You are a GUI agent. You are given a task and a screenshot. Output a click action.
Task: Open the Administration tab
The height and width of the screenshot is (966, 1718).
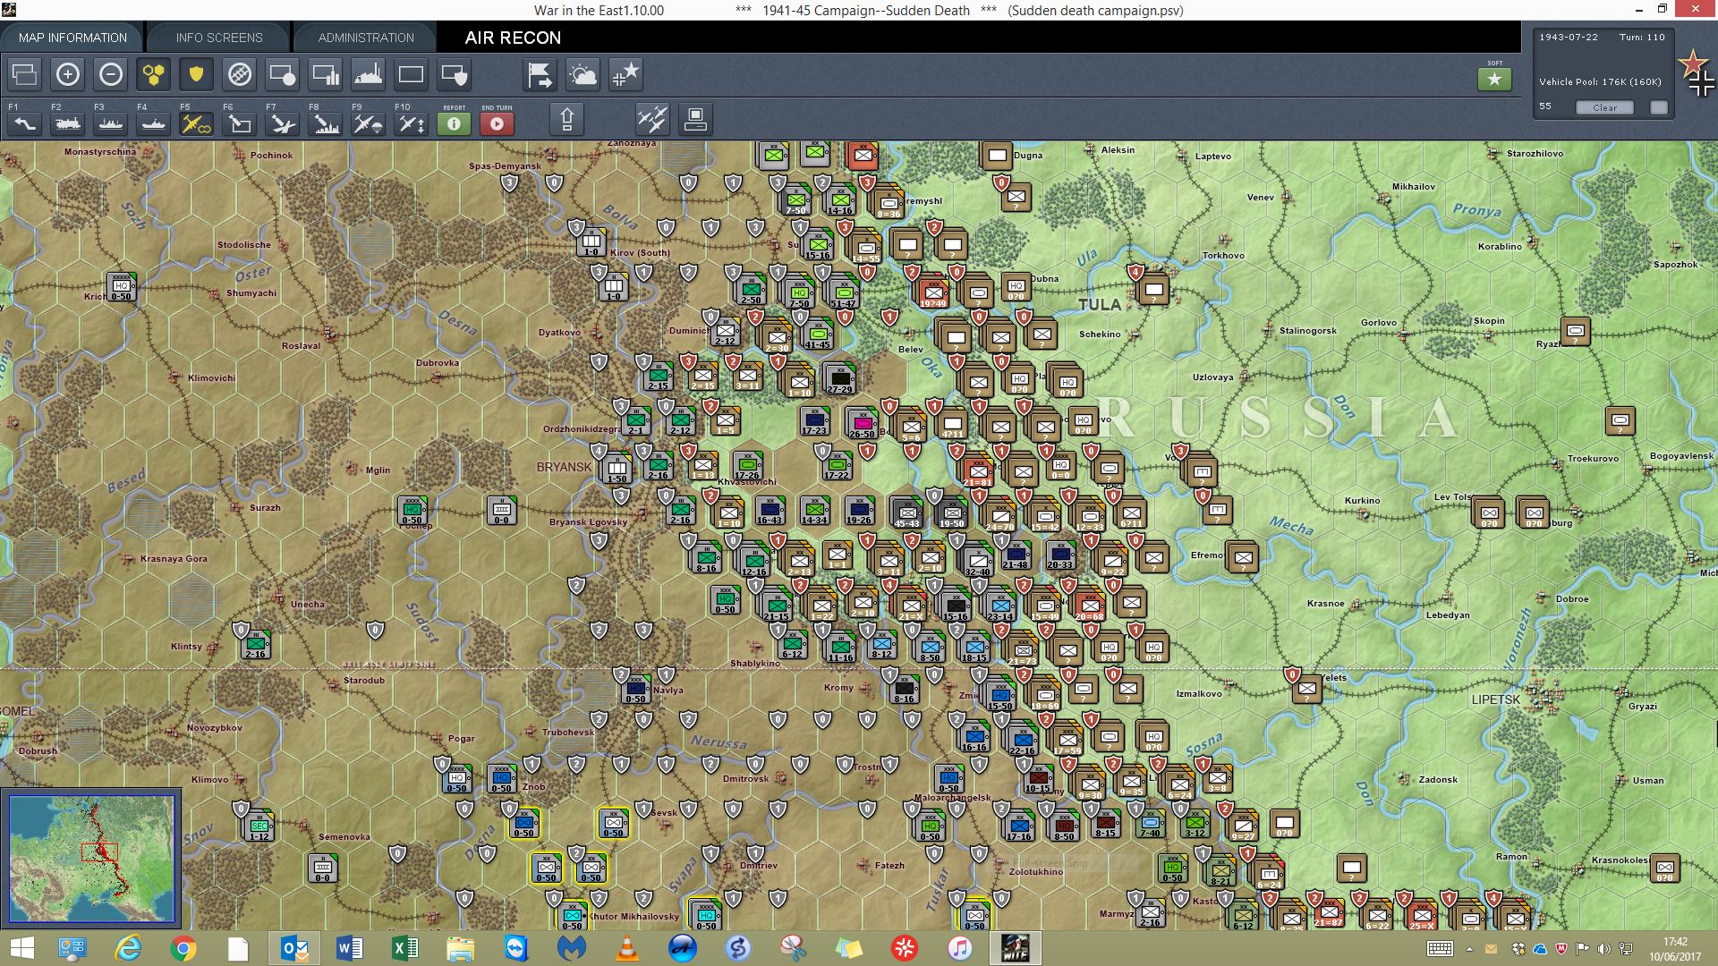366,38
